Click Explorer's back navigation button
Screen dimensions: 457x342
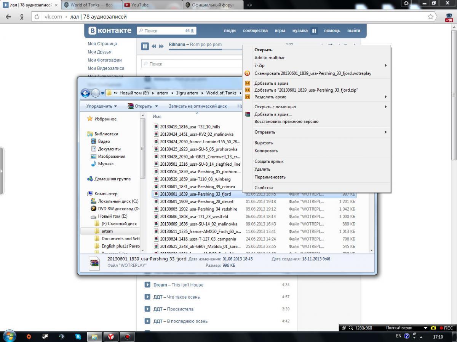coord(86,93)
